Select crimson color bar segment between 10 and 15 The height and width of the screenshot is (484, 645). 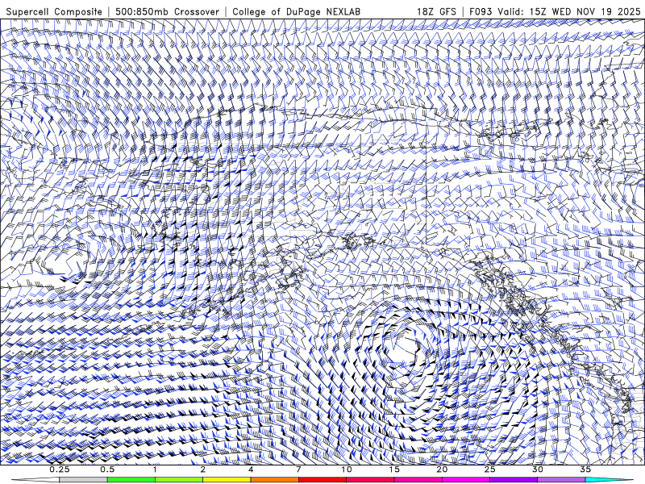[x=370, y=480]
